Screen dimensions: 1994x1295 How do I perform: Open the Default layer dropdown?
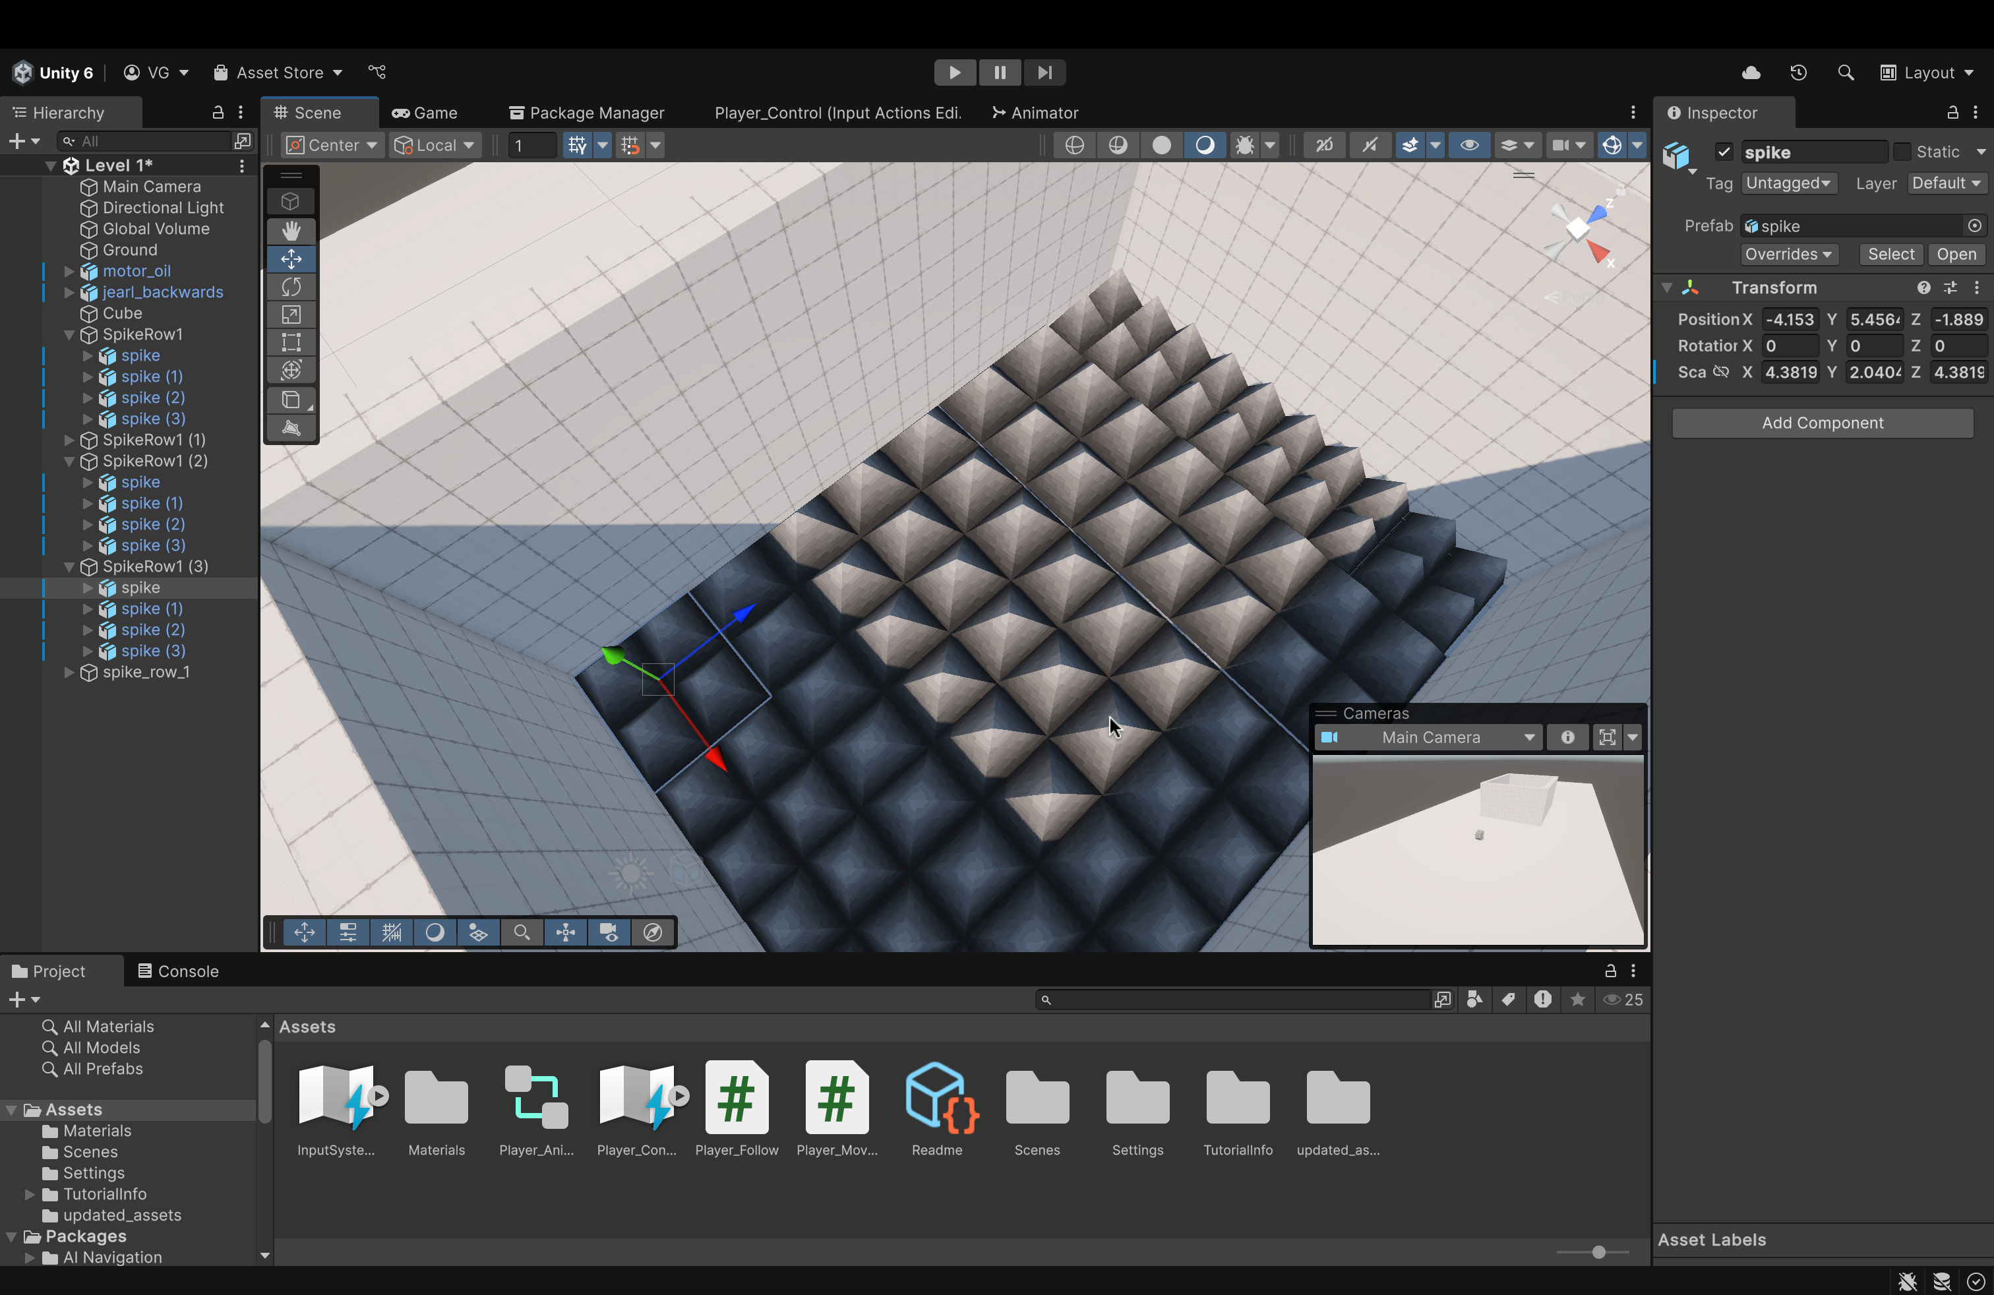1947,183
